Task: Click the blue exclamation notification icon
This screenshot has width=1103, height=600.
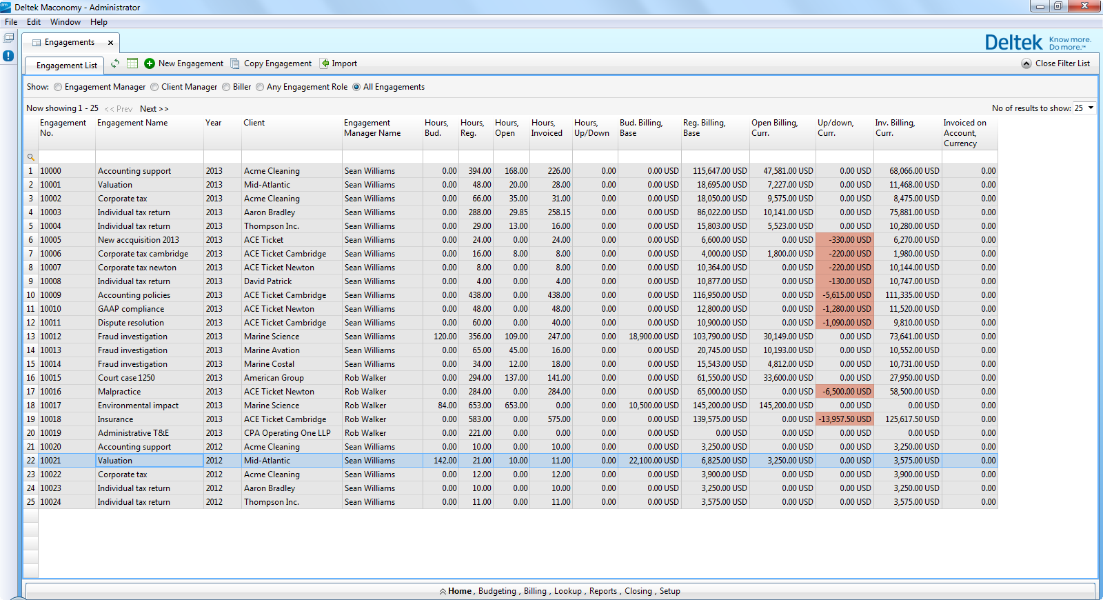Action: 8,56
